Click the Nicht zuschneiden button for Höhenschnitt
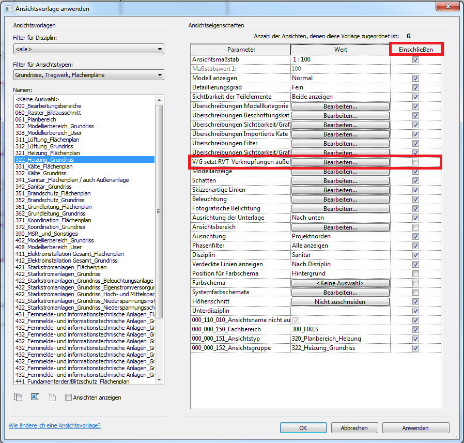 pyautogui.click(x=340, y=302)
